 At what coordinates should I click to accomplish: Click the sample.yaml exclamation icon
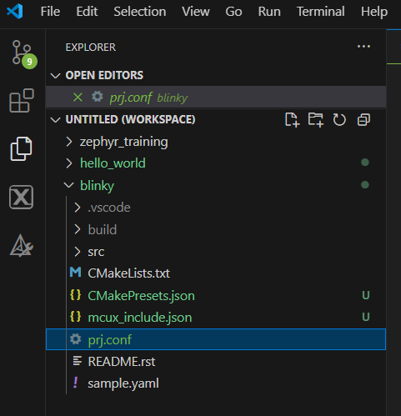[75, 383]
